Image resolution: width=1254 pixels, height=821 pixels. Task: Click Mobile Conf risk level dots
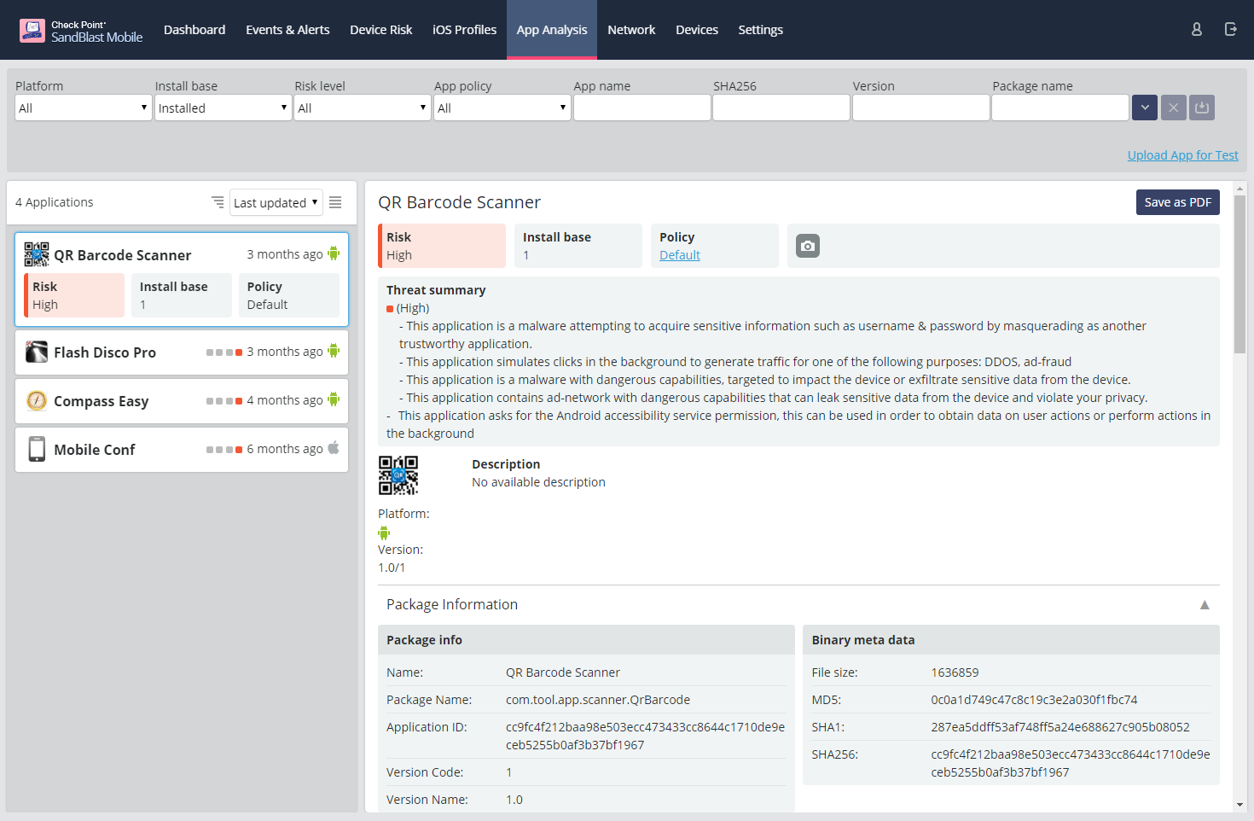coord(224,450)
